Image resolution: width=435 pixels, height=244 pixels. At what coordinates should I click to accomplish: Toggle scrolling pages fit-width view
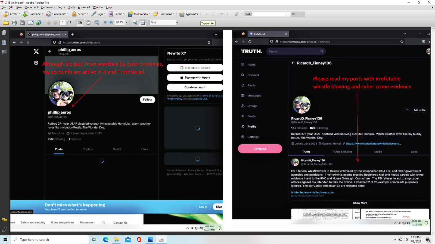135,23
